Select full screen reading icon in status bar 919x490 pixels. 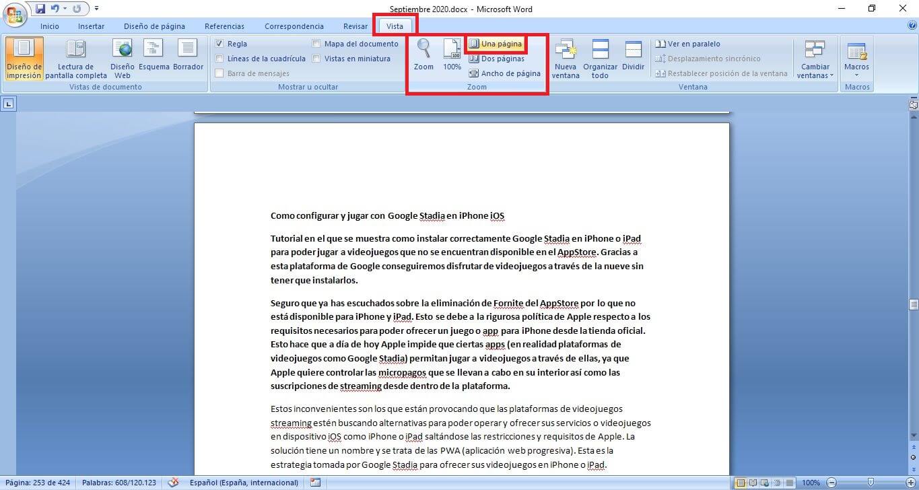(x=753, y=483)
